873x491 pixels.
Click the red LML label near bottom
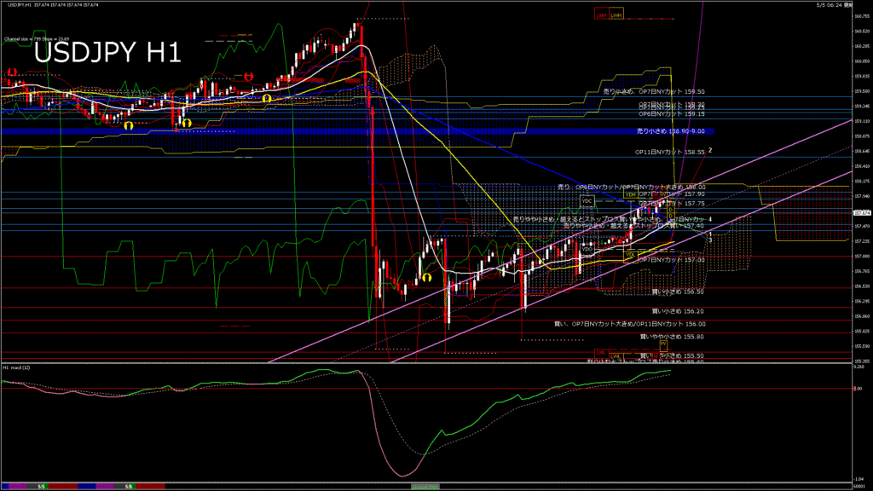[x=601, y=352]
